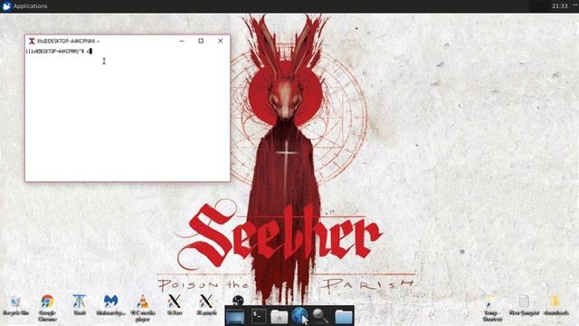Open the blue tripod-shaped desktop shortcut
The height and width of the screenshot is (326, 579).
pyautogui.click(x=79, y=304)
